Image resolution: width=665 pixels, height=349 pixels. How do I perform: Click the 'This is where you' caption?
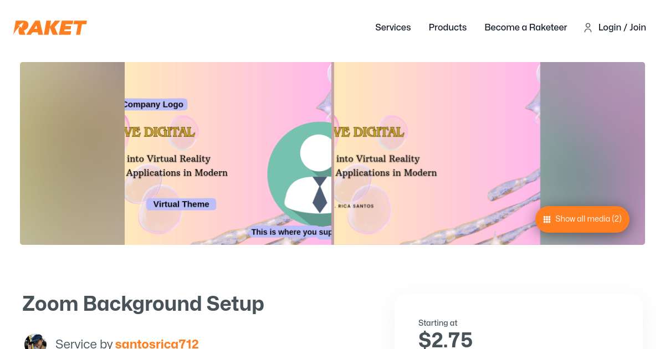click(291, 232)
